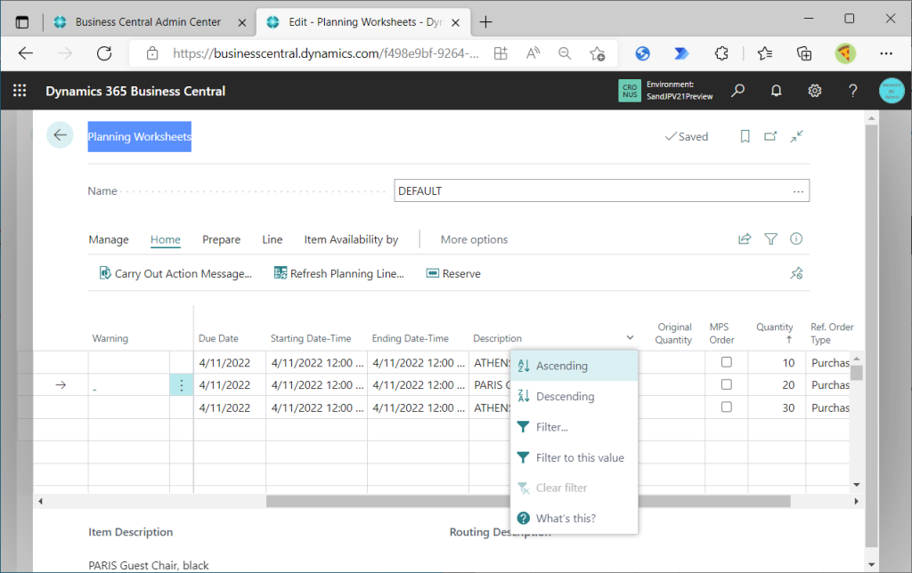Open the Line action tab
This screenshot has height=573, width=912.
tap(273, 239)
